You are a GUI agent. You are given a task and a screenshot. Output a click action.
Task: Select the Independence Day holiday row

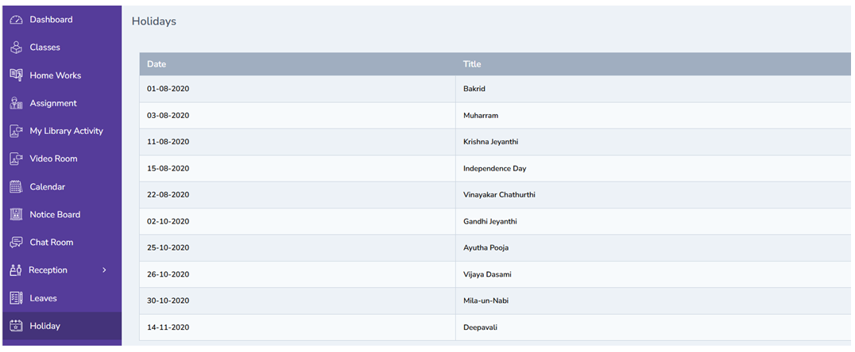pos(494,169)
